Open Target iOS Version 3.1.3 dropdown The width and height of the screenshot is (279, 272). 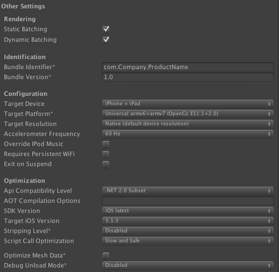click(188, 221)
